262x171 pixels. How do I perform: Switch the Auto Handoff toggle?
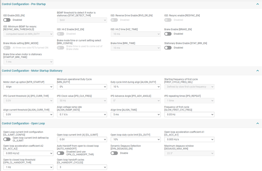point(61,153)
